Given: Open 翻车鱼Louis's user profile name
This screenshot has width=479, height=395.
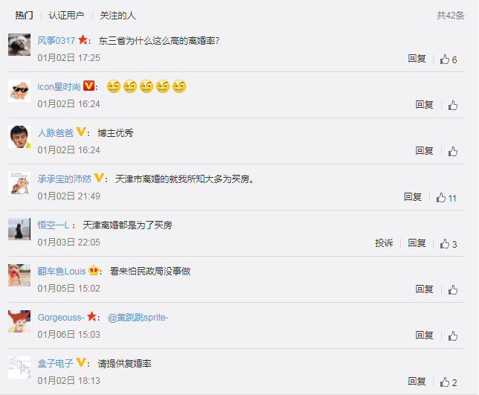Looking at the screenshot, I should click(x=62, y=272).
